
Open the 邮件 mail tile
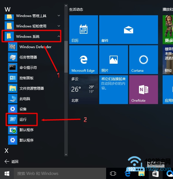pyautogui.click(x=129, y=30)
